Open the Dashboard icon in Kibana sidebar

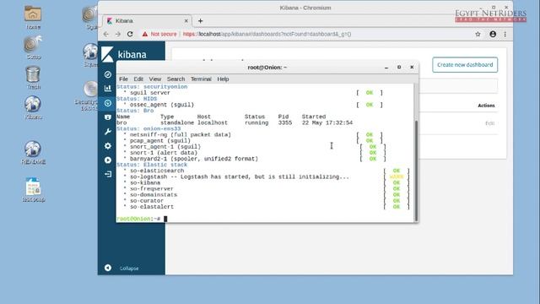click(108, 103)
